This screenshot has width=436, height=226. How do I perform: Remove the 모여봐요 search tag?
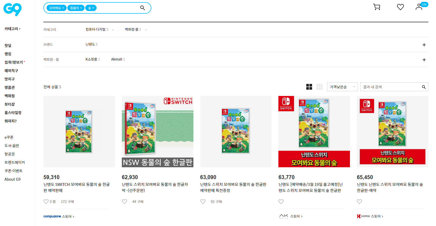[63, 8]
